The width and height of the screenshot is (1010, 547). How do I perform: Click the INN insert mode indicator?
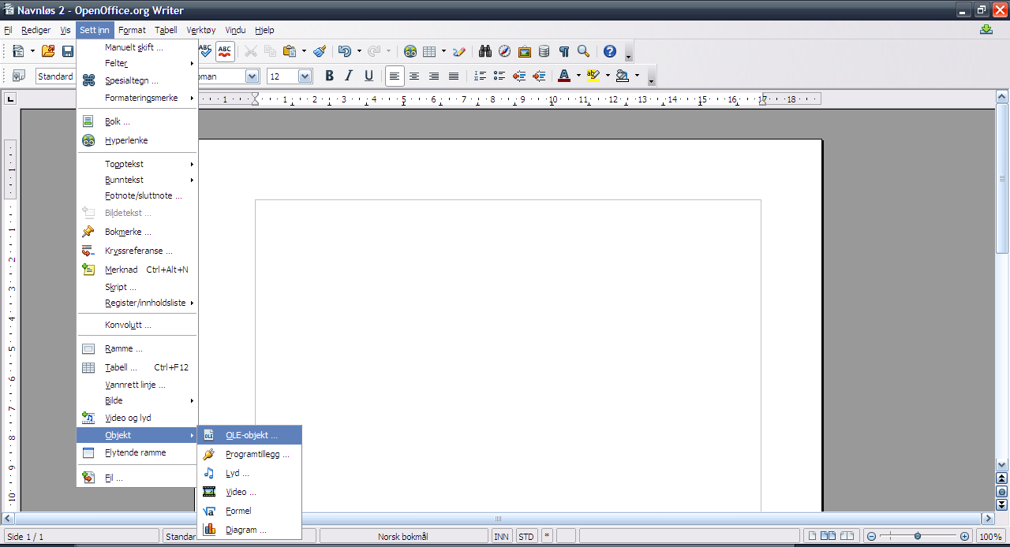click(x=501, y=536)
